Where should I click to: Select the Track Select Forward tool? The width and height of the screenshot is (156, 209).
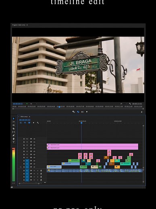point(14,122)
